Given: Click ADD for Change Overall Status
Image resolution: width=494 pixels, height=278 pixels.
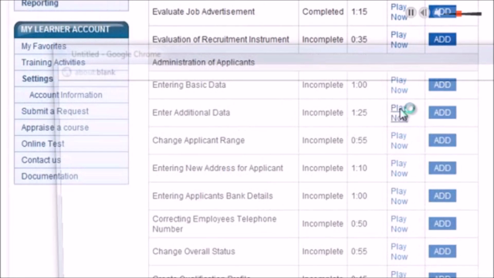Looking at the screenshot, I should tap(442, 251).
